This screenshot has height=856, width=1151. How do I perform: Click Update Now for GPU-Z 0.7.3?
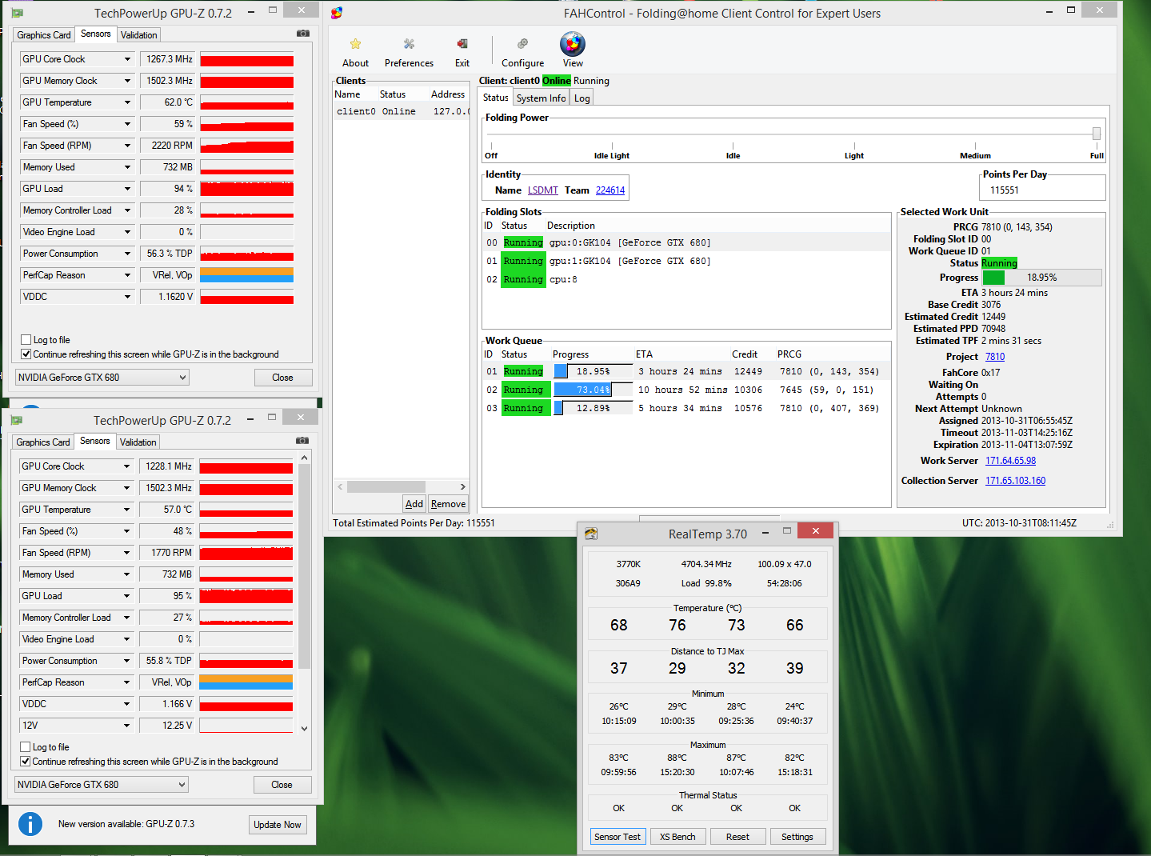pos(278,825)
